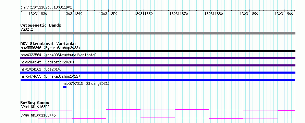
Task: Click the left arrow of the ruler
Action: click(x=21, y=11)
